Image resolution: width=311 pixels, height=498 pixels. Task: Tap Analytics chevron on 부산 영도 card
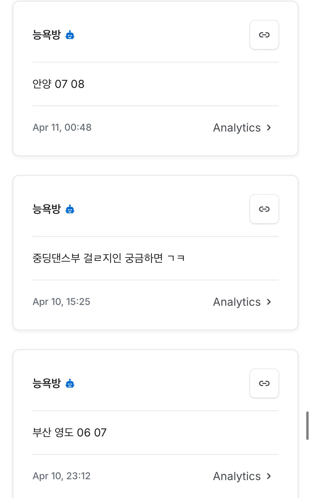coord(269,476)
